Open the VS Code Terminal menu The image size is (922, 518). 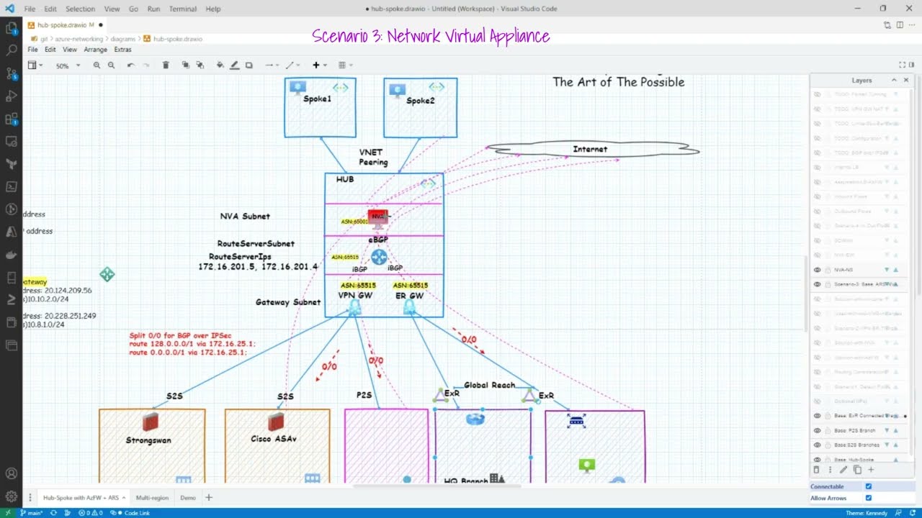coord(182,9)
